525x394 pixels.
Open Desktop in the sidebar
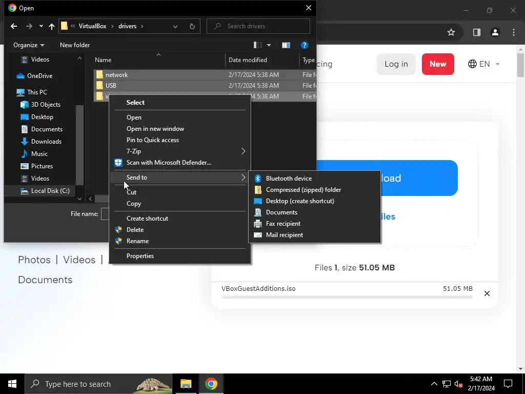37,117
